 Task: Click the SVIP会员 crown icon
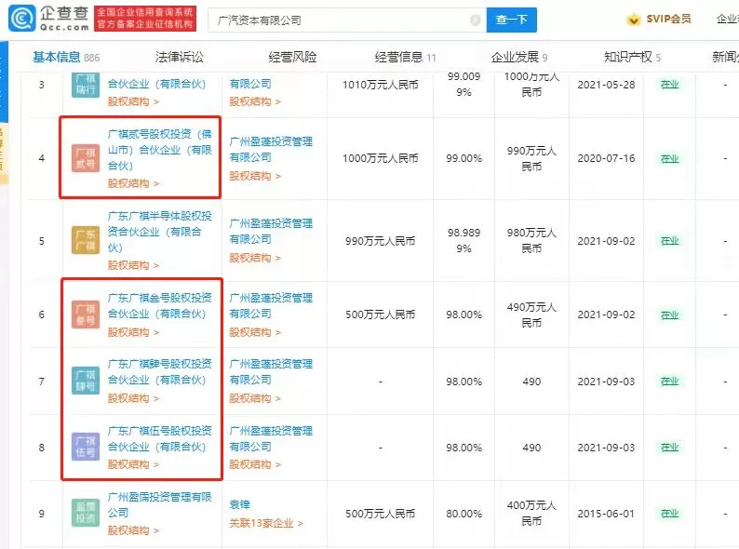click(x=634, y=19)
